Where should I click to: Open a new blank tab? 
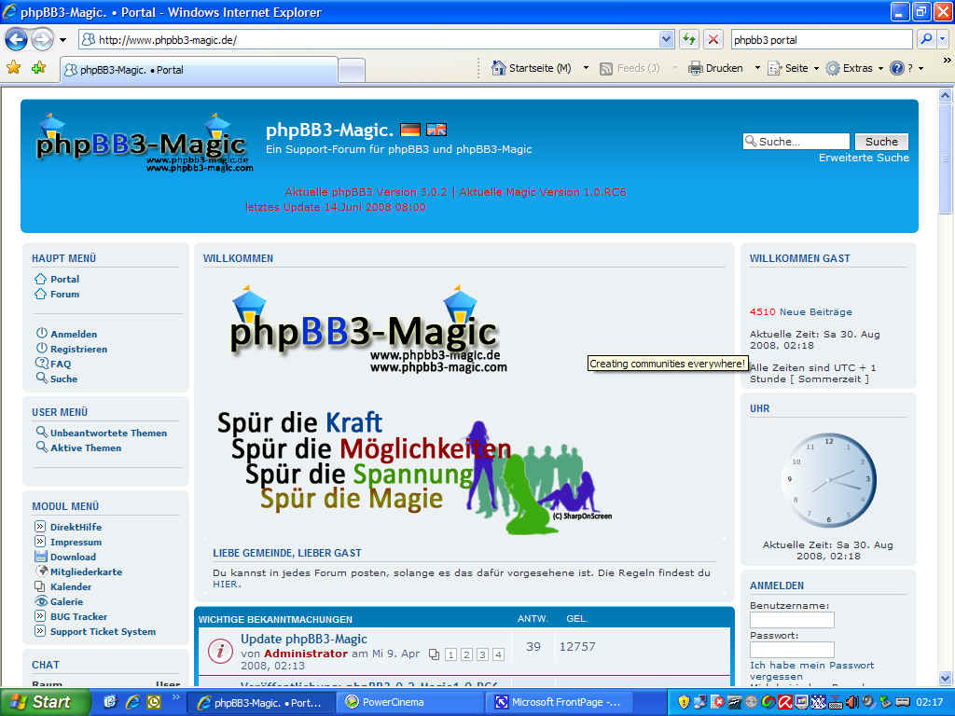coord(352,70)
